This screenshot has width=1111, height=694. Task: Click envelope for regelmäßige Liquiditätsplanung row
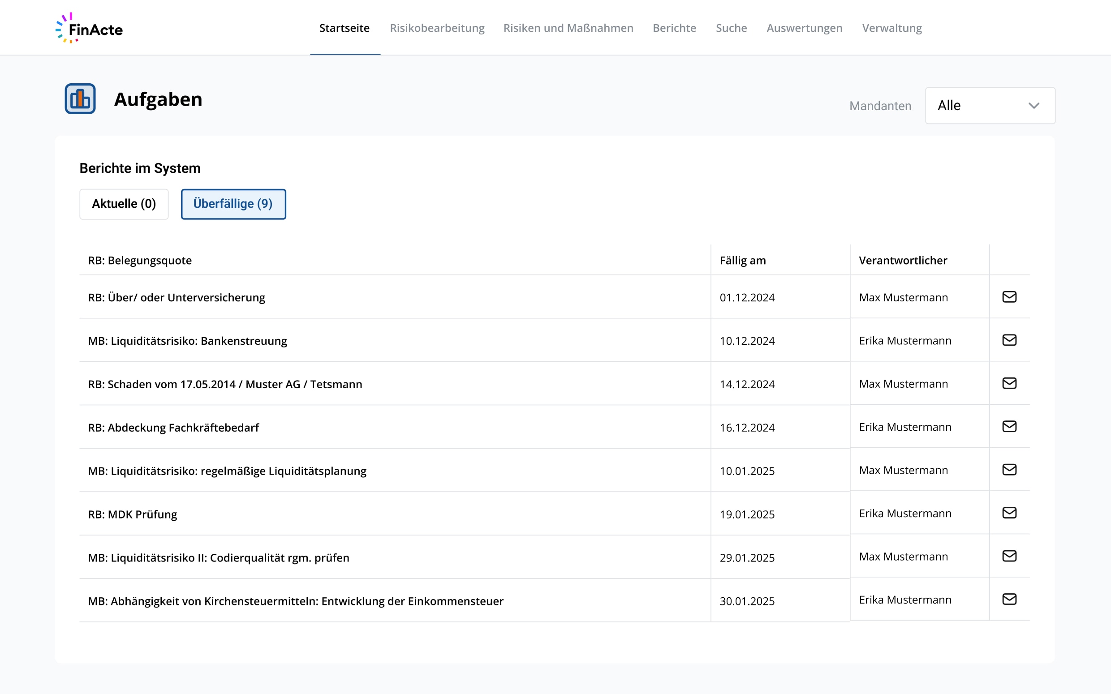[x=1009, y=470]
